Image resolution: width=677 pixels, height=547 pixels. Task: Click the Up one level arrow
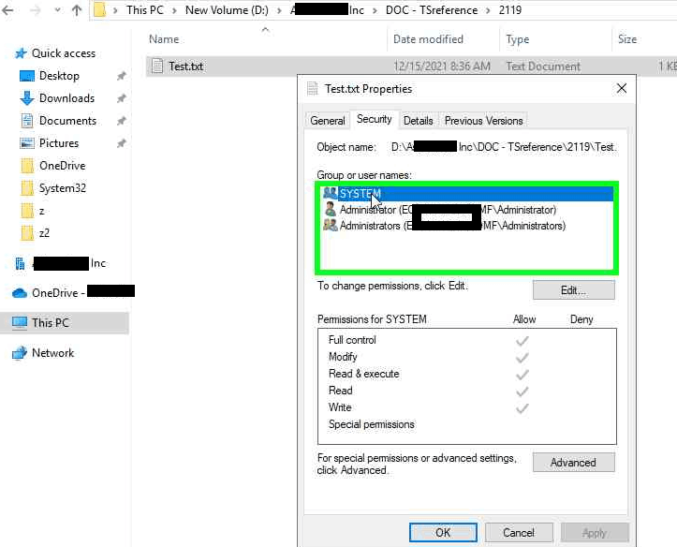pyautogui.click(x=77, y=10)
